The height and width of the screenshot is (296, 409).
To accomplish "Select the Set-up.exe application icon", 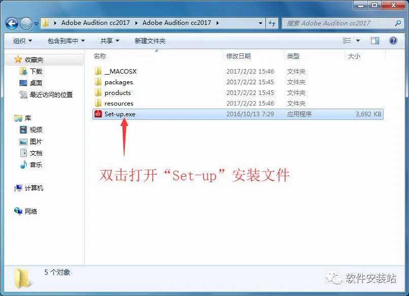I will pos(98,114).
